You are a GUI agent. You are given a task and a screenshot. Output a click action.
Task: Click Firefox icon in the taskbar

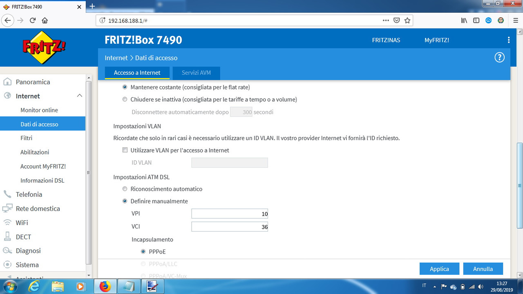[105, 287]
